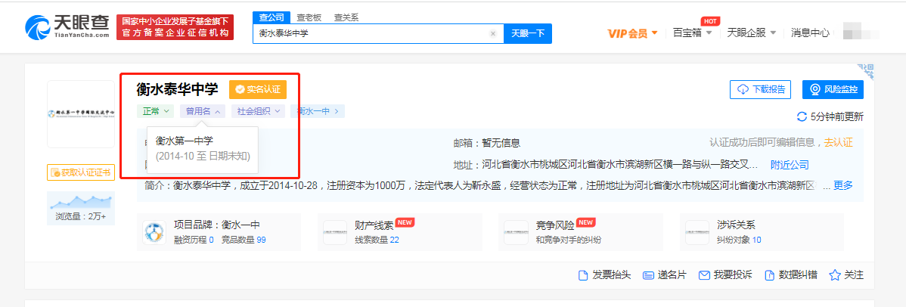Screen dimensions: 906x307
Task: Collapse the 曾用名 former name tag
Action: tap(203, 111)
